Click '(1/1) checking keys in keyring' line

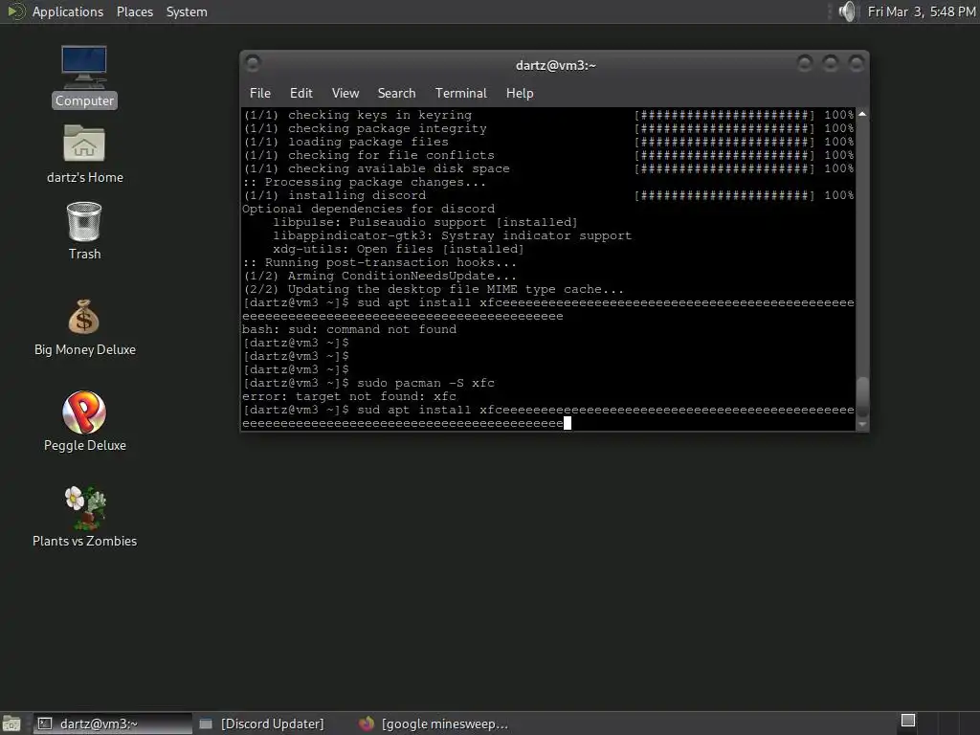click(357, 115)
